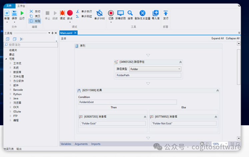The width and height of the screenshot is (249, 157).
Task: Open the 路径类型 Folder combo box
Action: pyautogui.click(x=155, y=69)
